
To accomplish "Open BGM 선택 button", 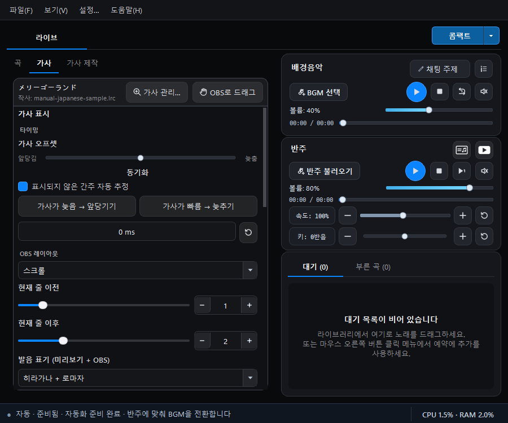I will click(x=318, y=92).
